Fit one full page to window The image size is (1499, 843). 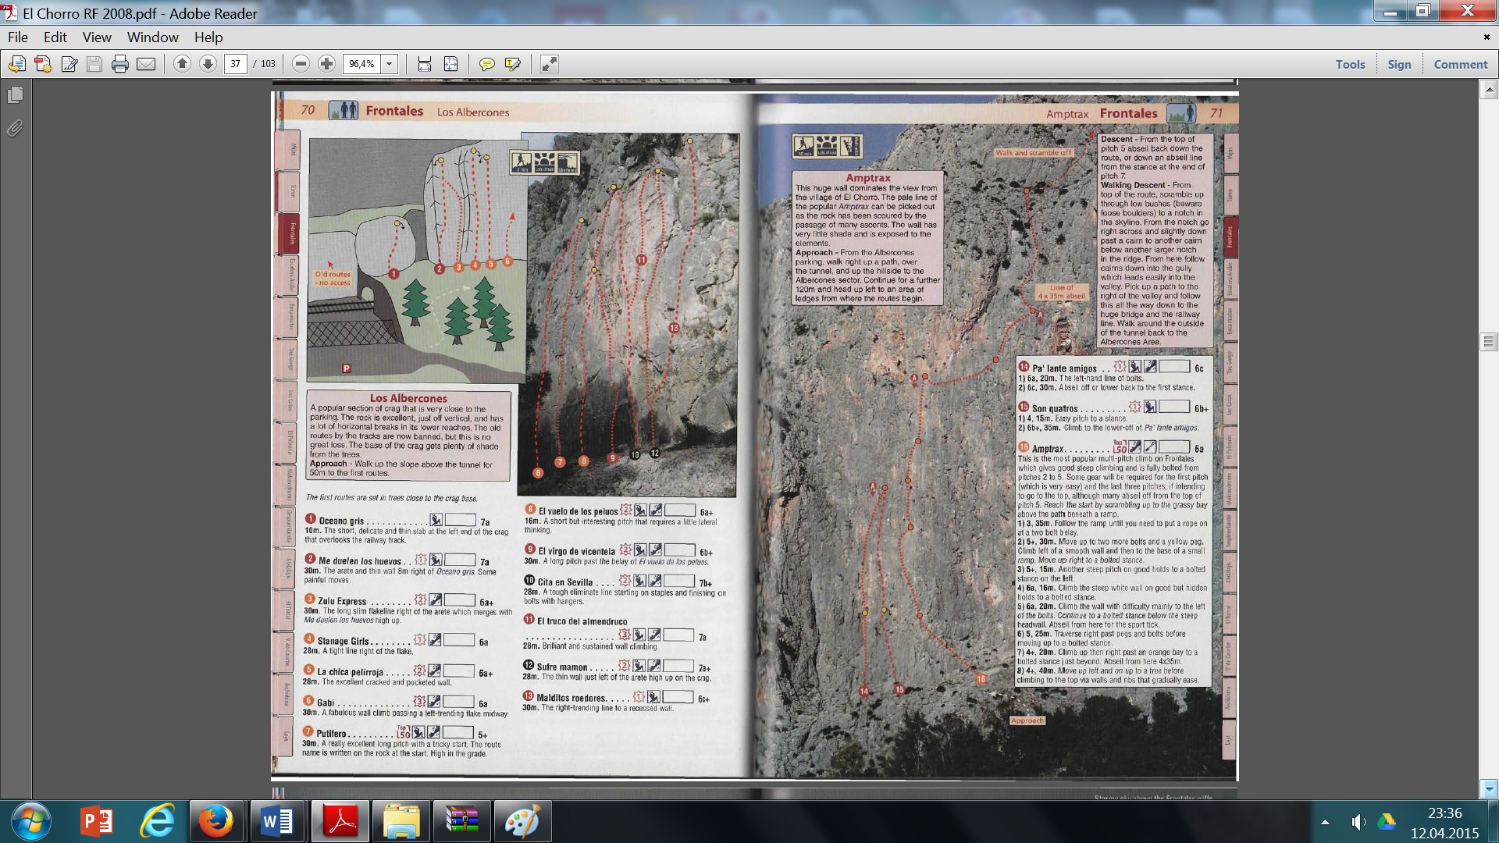pos(450,64)
